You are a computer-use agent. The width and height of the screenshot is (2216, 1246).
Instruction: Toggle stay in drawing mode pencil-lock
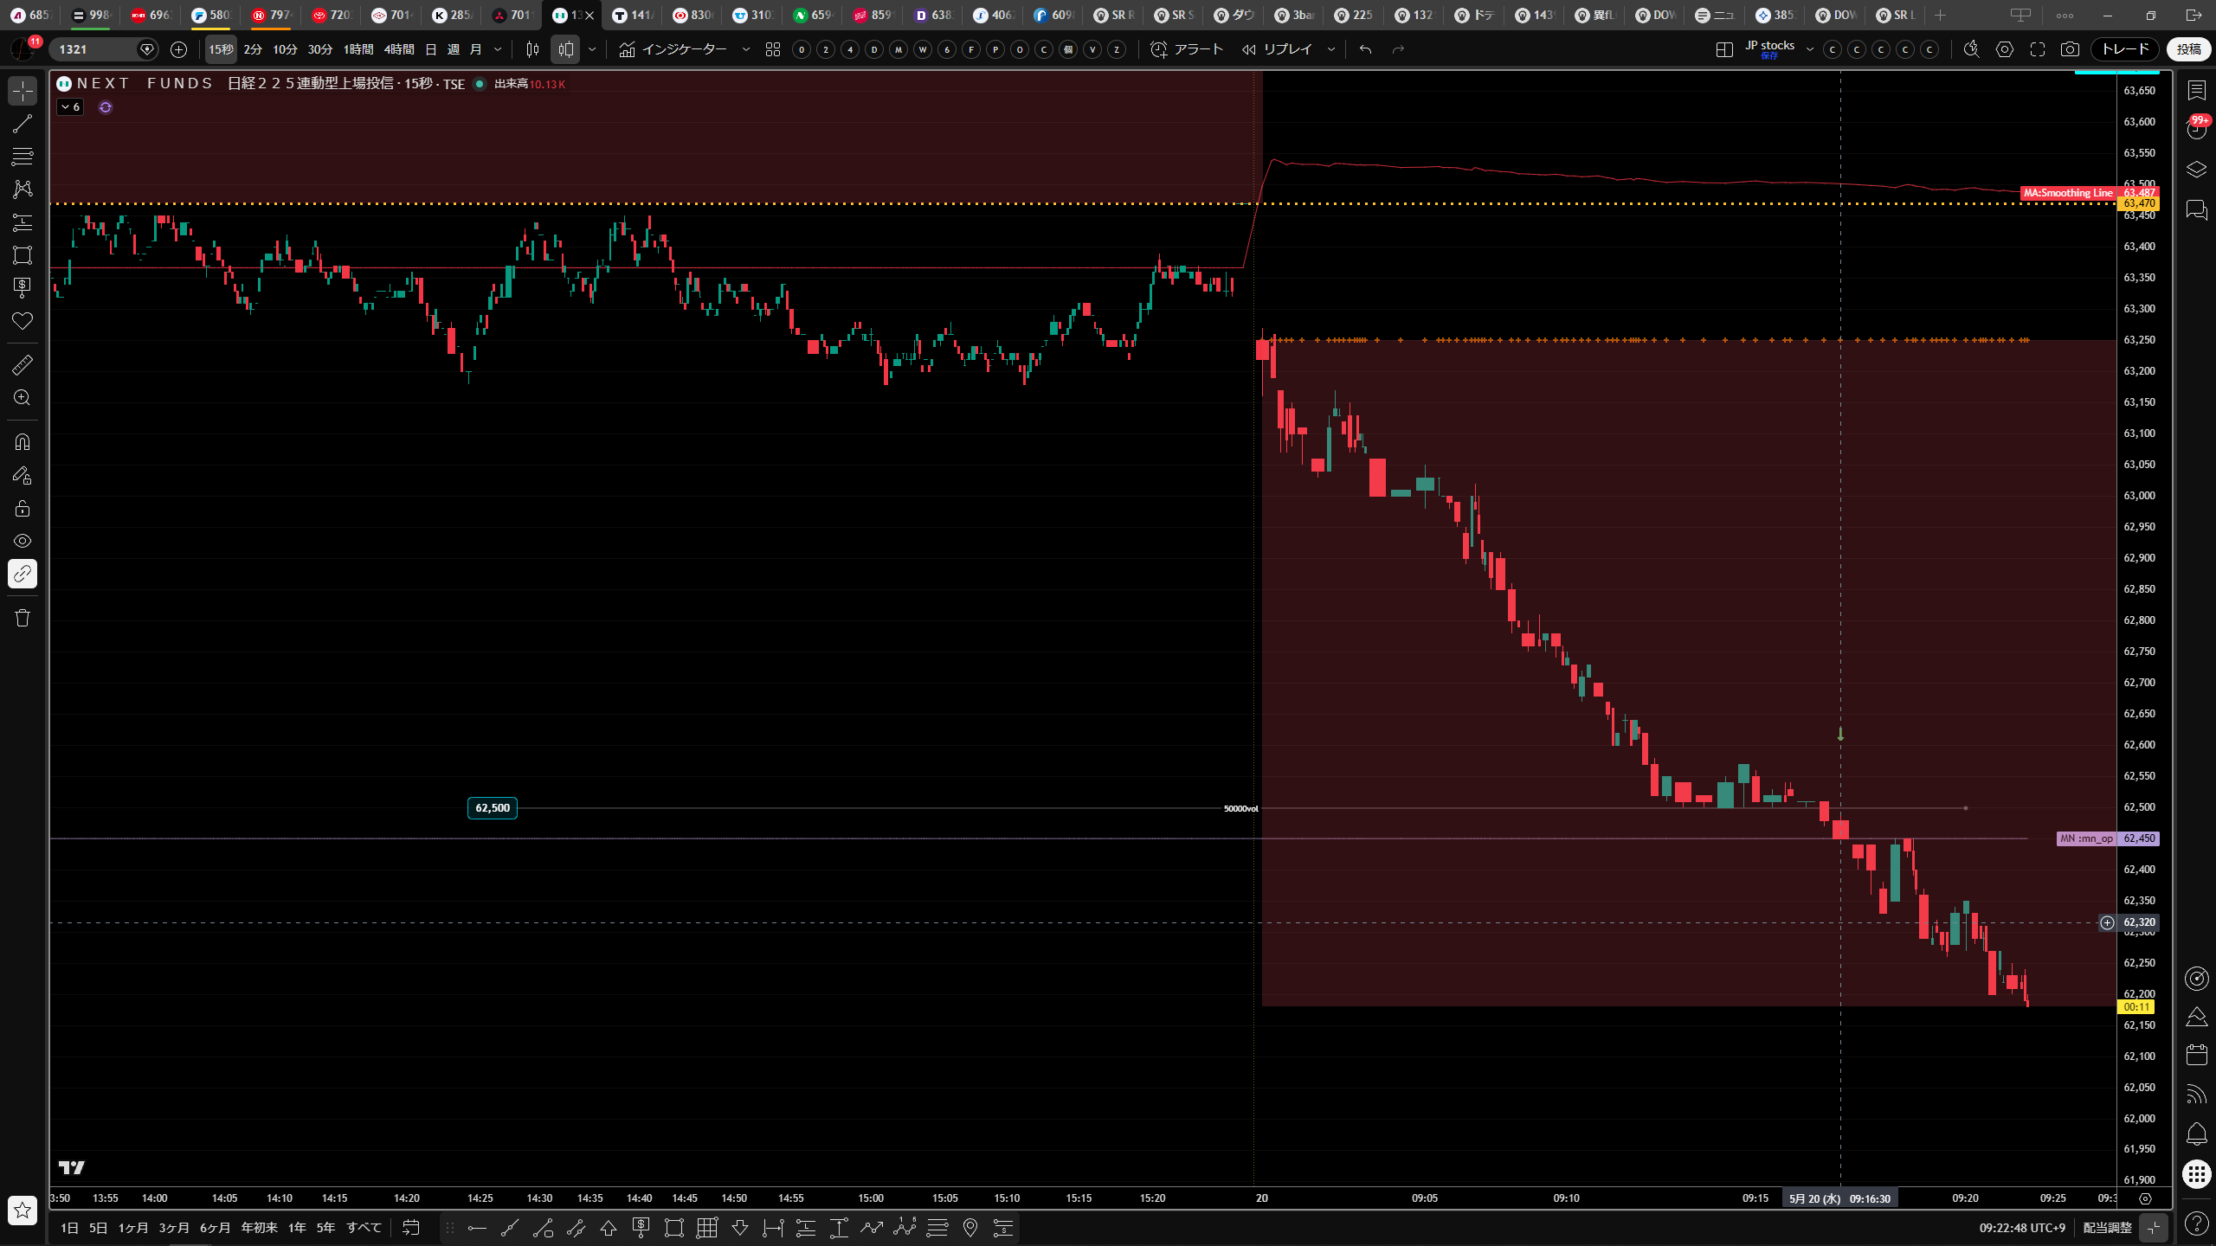coord(23,475)
